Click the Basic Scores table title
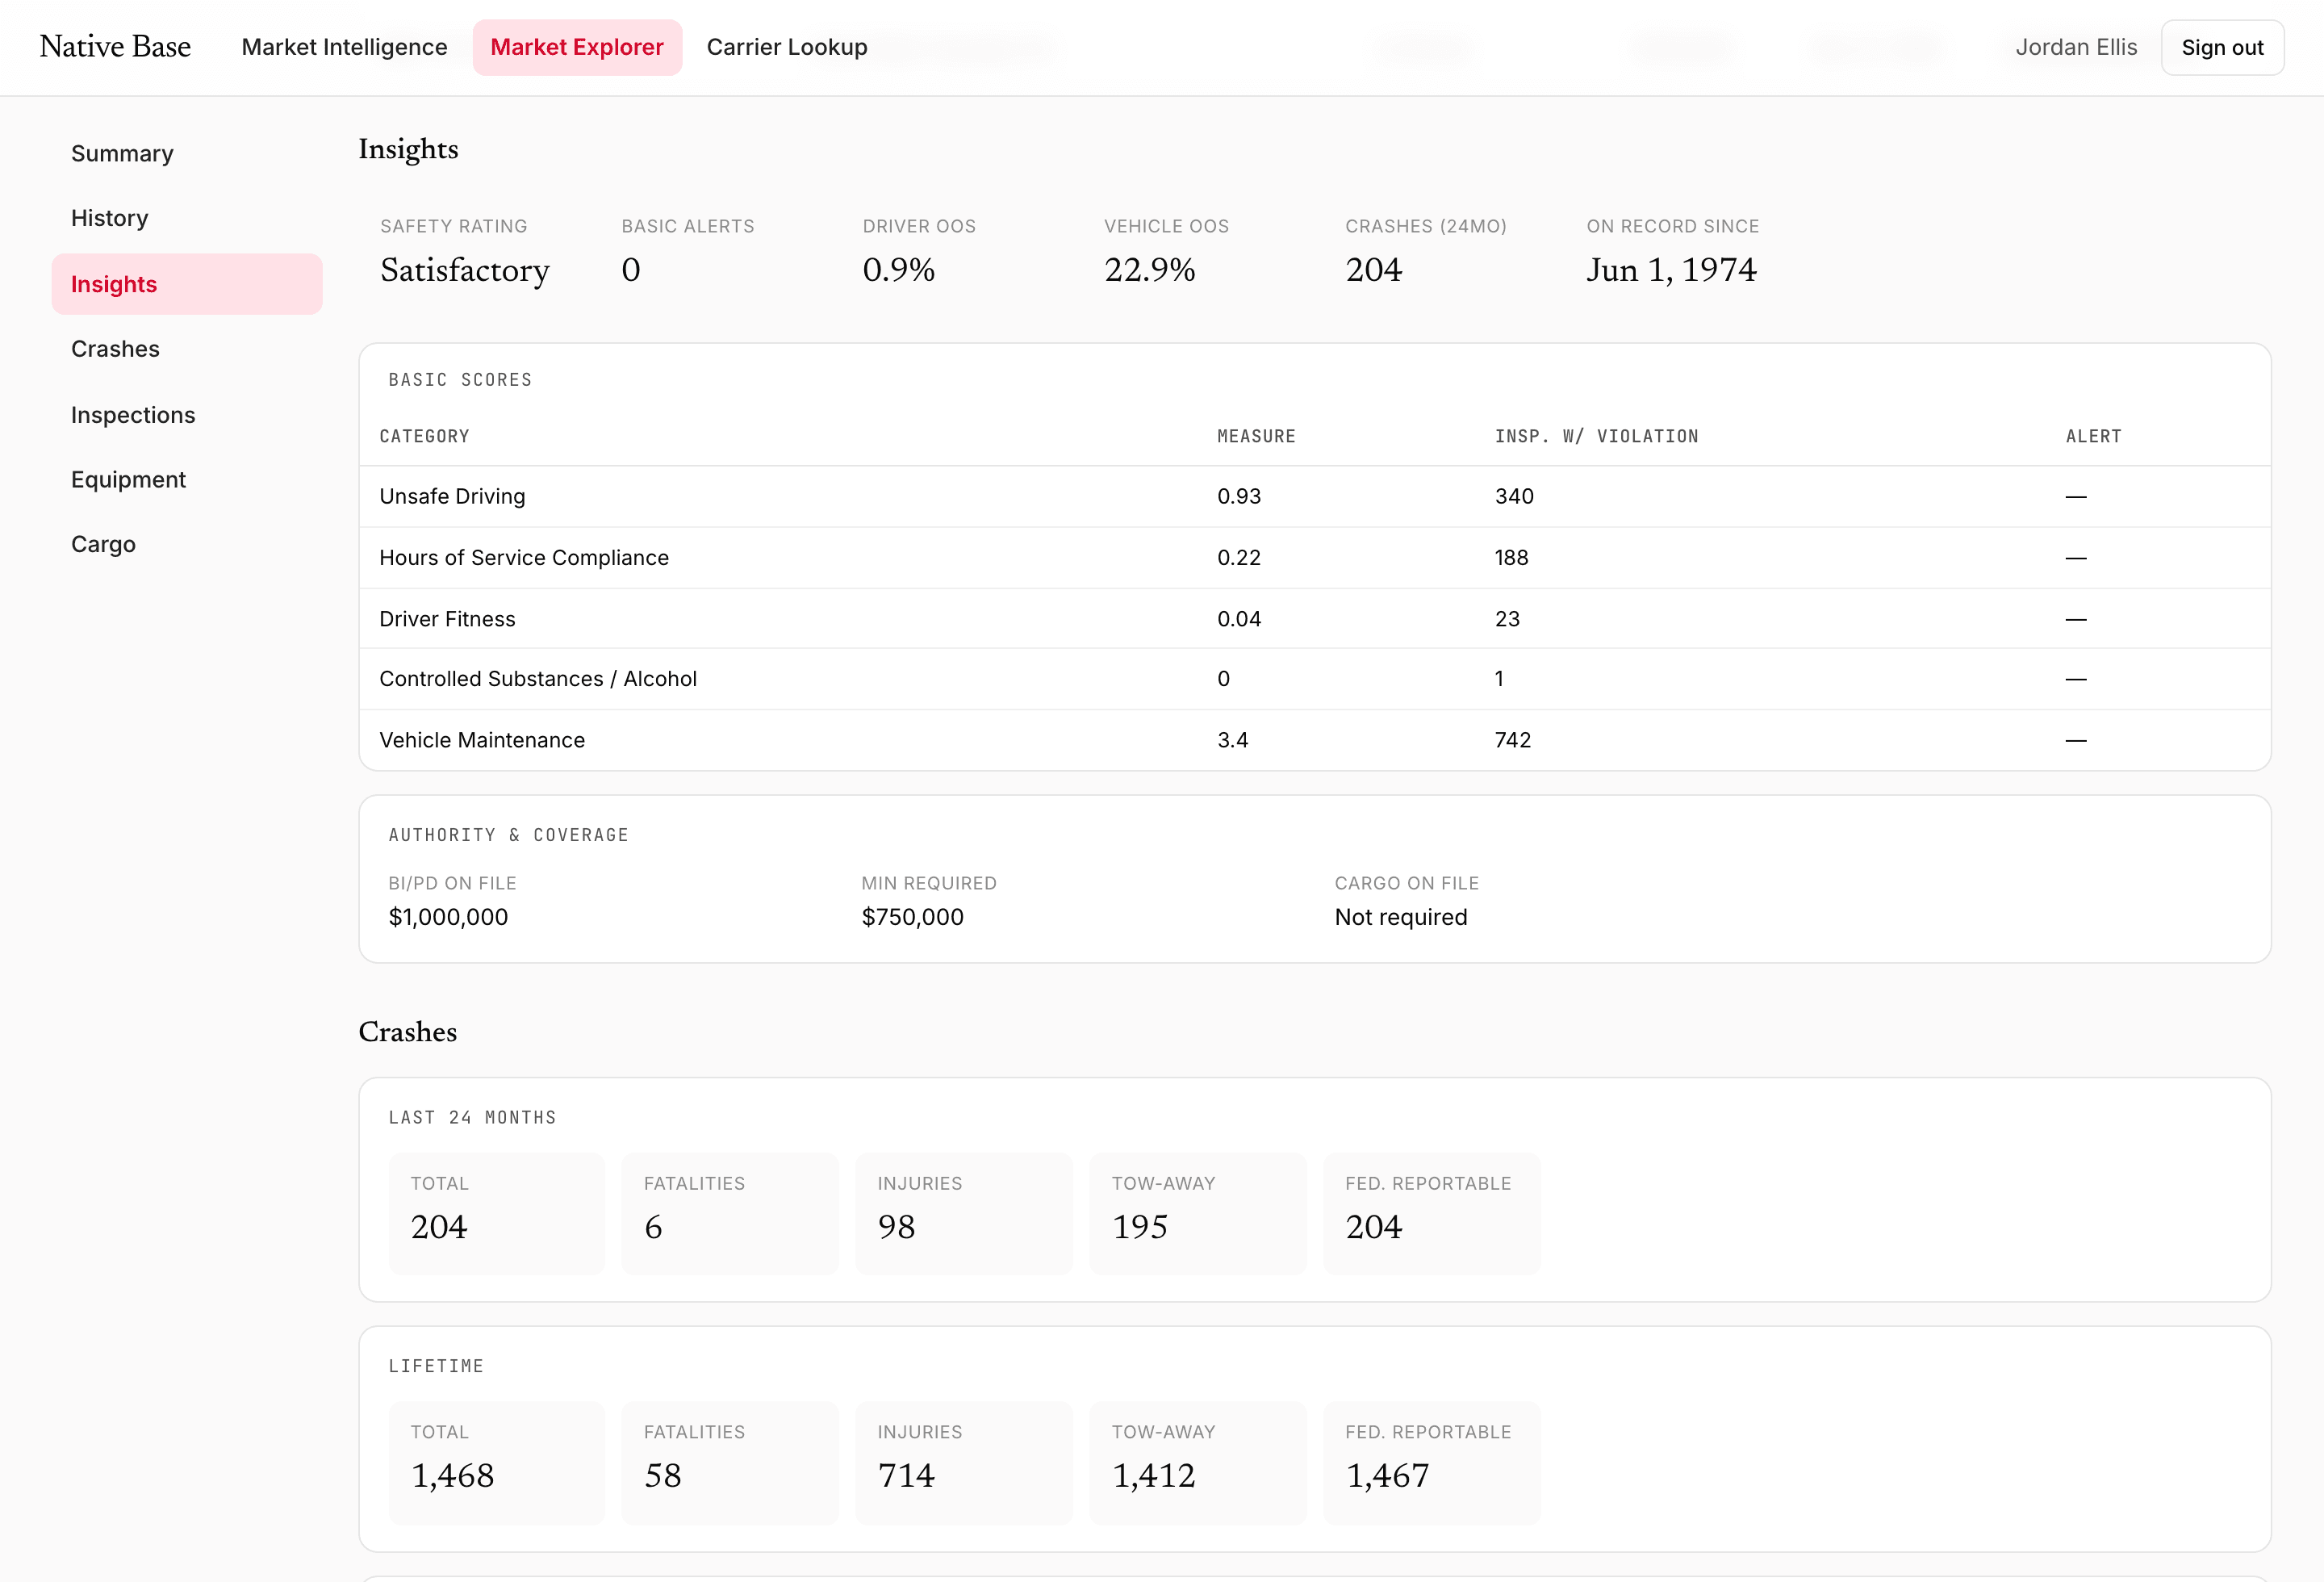The width and height of the screenshot is (2324, 1582). [460, 380]
